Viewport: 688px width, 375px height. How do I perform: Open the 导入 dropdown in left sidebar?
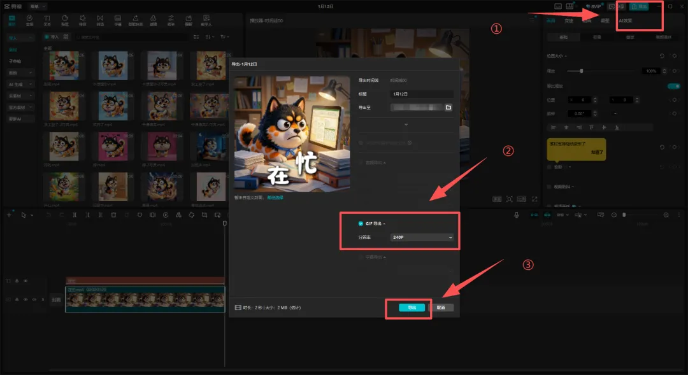coord(20,38)
